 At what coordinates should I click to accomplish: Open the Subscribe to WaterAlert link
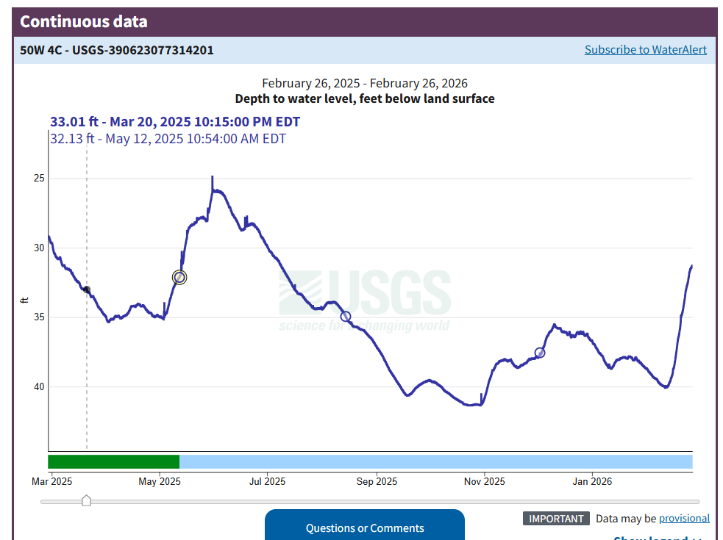[x=645, y=50]
